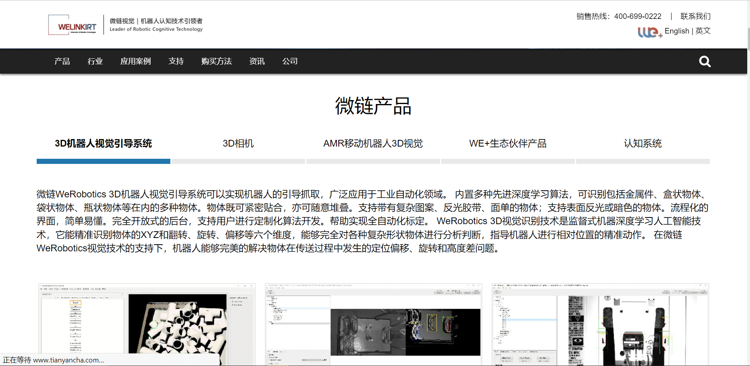Open the 公司 menu
Screen dimensions: 750x366
click(290, 61)
